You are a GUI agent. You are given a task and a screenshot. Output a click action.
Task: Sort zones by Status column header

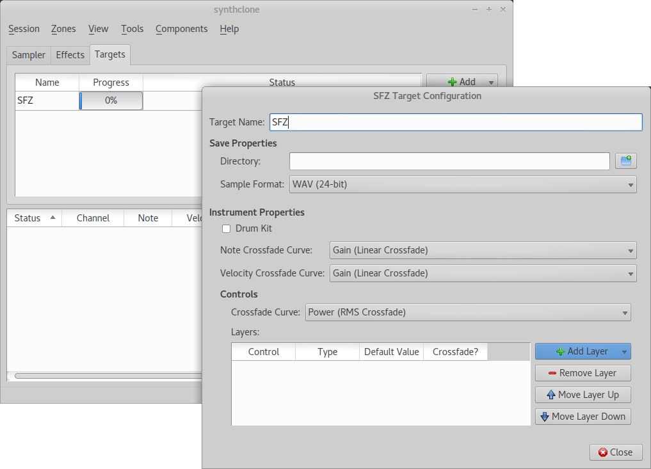[x=34, y=218]
